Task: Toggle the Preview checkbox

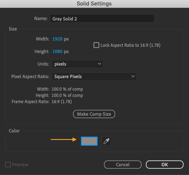Action: [x=8, y=165]
